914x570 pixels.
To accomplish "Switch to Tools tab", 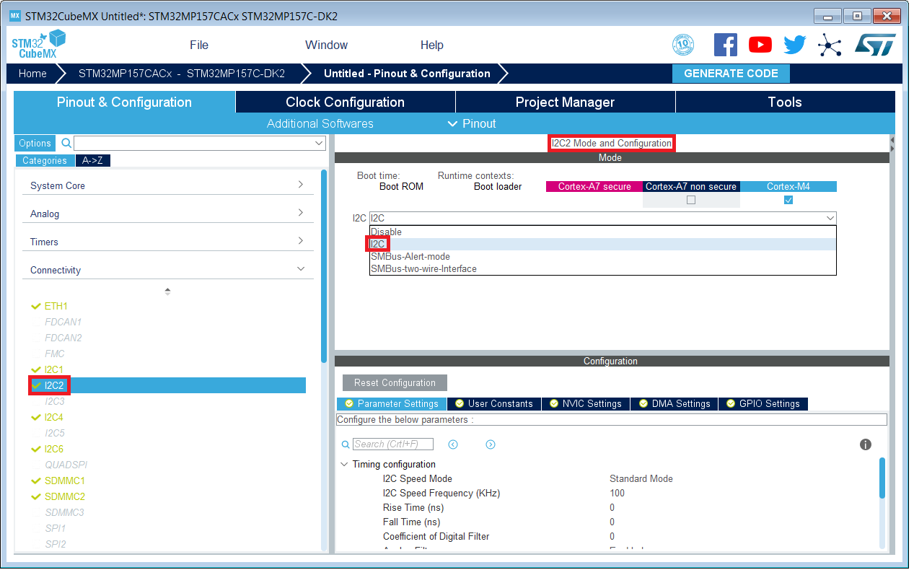I will [x=785, y=102].
